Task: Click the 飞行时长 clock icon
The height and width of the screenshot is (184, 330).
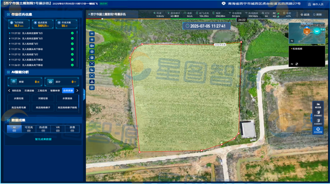Action: (x=12, y=23)
